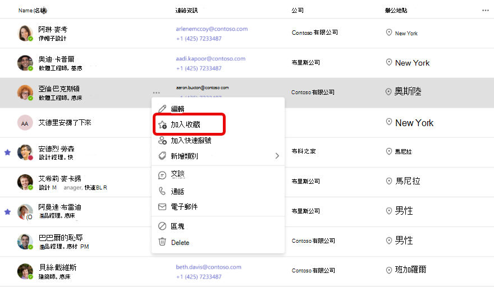Screen dimensions: 494x287
Task: Choose 加入收藏 from the context menu
Action: (x=218, y=124)
